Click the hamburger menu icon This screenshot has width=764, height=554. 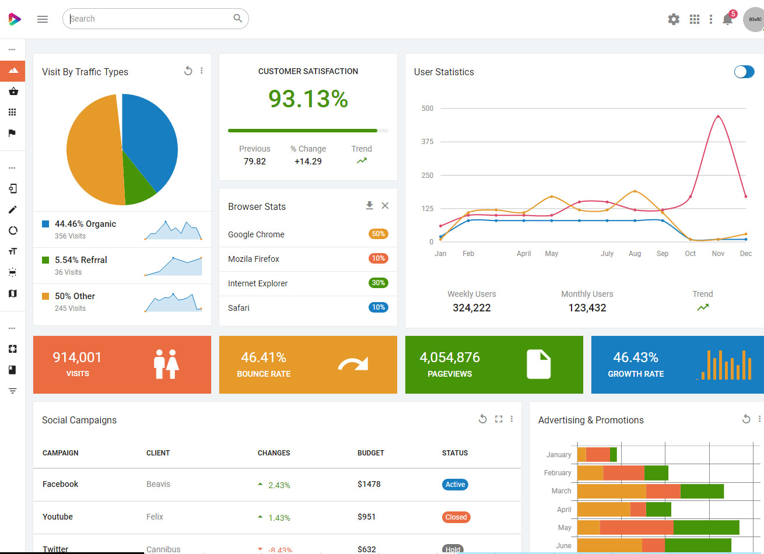click(43, 19)
